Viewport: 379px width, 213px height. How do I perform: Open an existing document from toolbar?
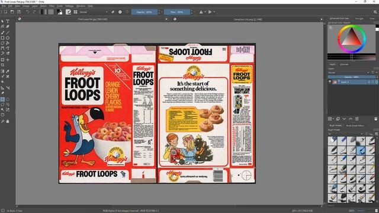[12, 12]
